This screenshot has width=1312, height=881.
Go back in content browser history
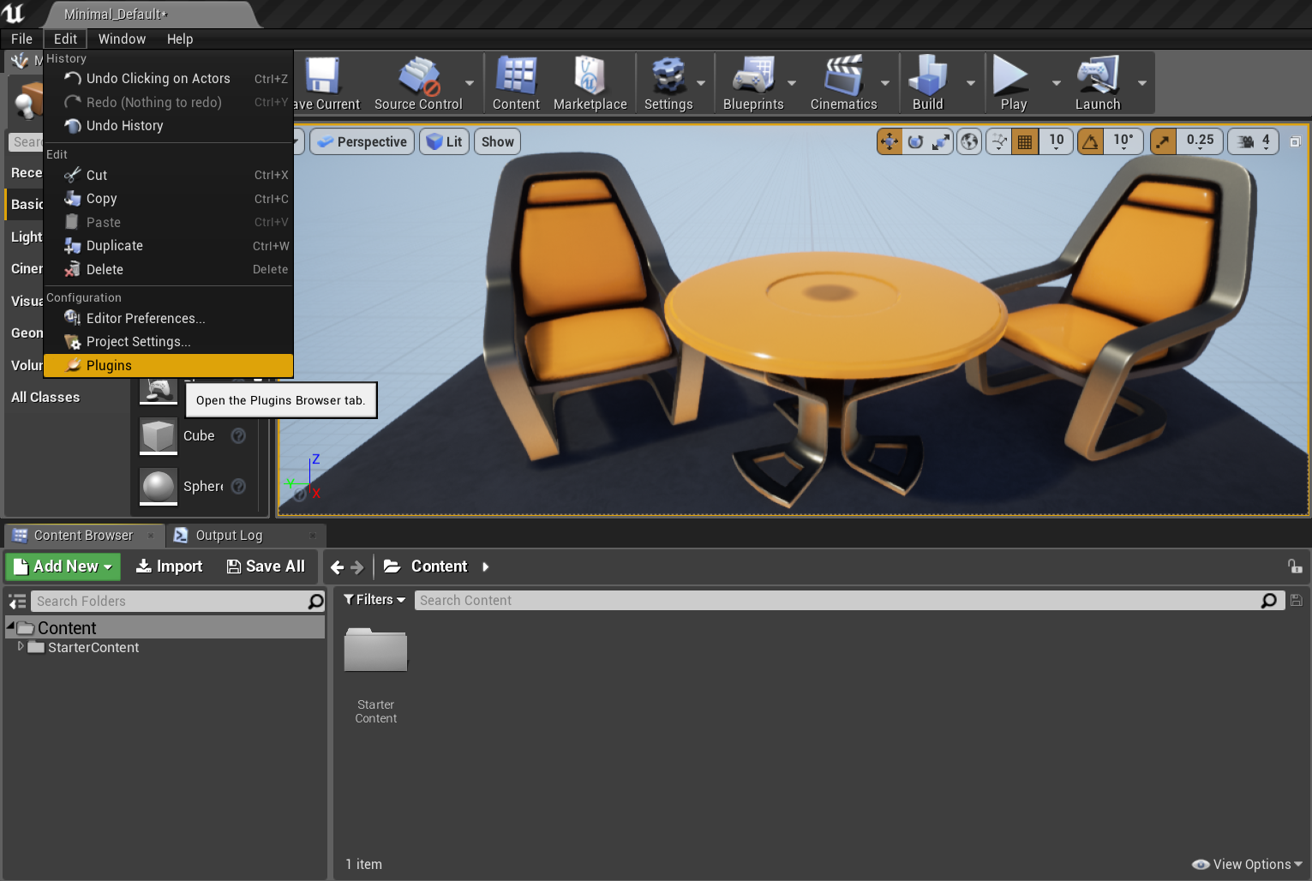coord(337,566)
